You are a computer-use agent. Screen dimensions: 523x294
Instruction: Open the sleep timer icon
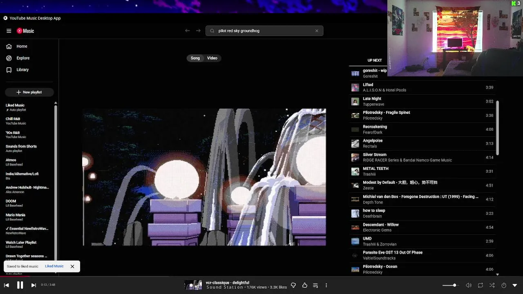pos(503,285)
